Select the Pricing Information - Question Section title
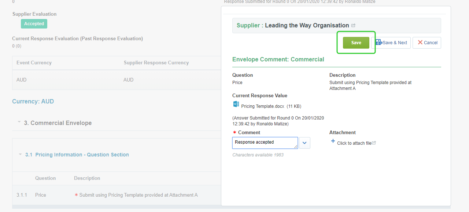 tap(82, 155)
